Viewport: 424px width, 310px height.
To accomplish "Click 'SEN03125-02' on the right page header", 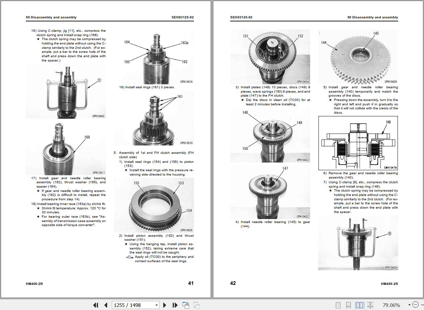I will (x=241, y=17).
